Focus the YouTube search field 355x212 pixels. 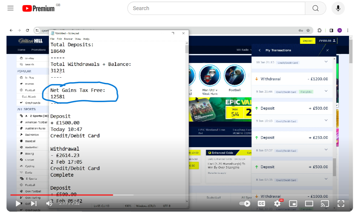[216, 8]
